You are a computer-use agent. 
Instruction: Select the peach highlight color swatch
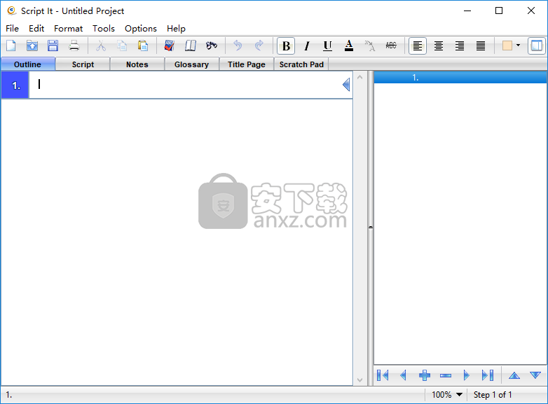click(x=507, y=46)
